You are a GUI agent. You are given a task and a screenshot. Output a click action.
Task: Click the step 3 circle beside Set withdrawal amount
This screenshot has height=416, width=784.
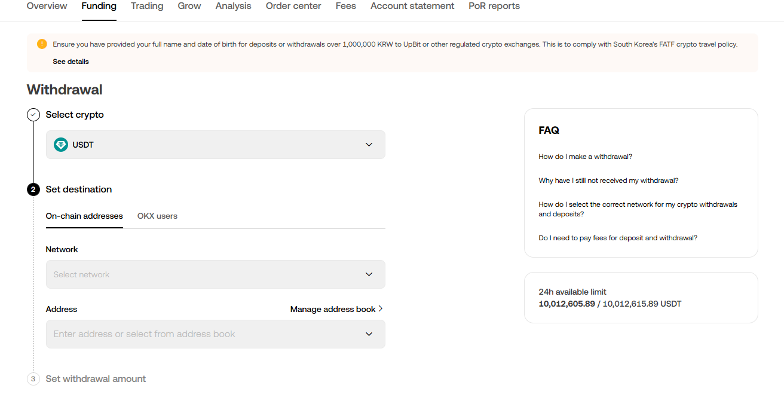pos(33,379)
